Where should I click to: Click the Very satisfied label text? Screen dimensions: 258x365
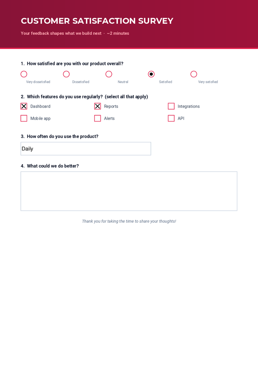[208, 82]
